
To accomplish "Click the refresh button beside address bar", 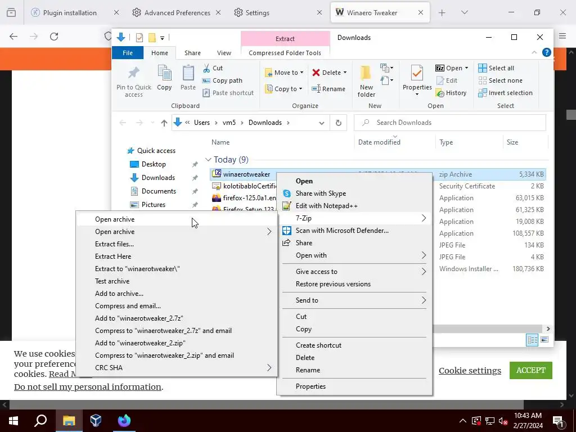I will [x=338, y=123].
